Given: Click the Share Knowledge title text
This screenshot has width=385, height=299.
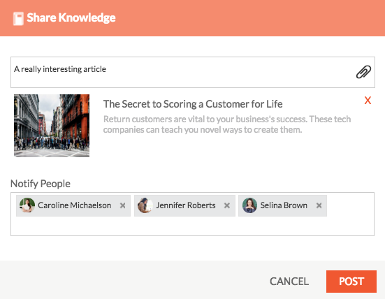Looking at the screenshot, I should pos(71,18).
